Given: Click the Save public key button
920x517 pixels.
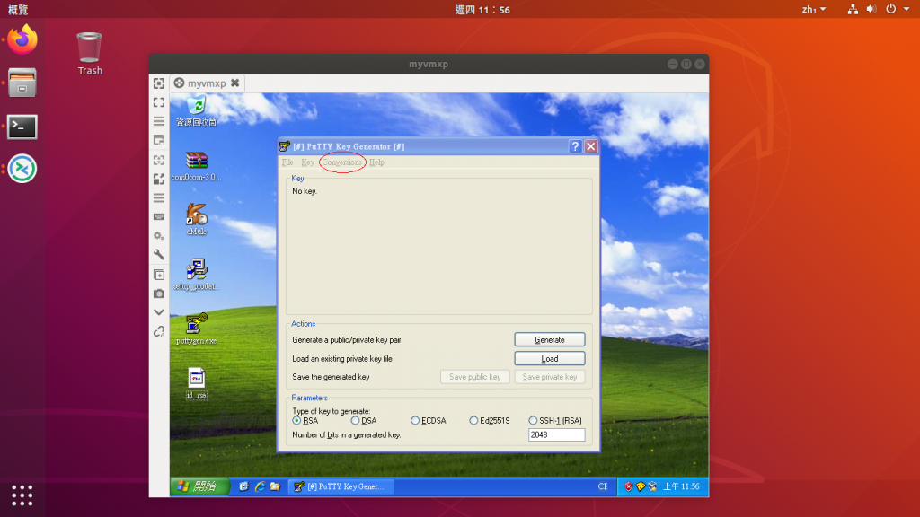Looking at the screenshot, I should point(475,377).
